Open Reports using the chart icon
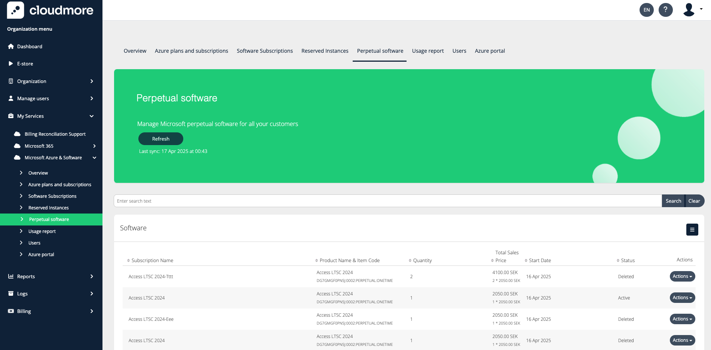This screenshot has width=711, height=350. (x=11, y=276)
